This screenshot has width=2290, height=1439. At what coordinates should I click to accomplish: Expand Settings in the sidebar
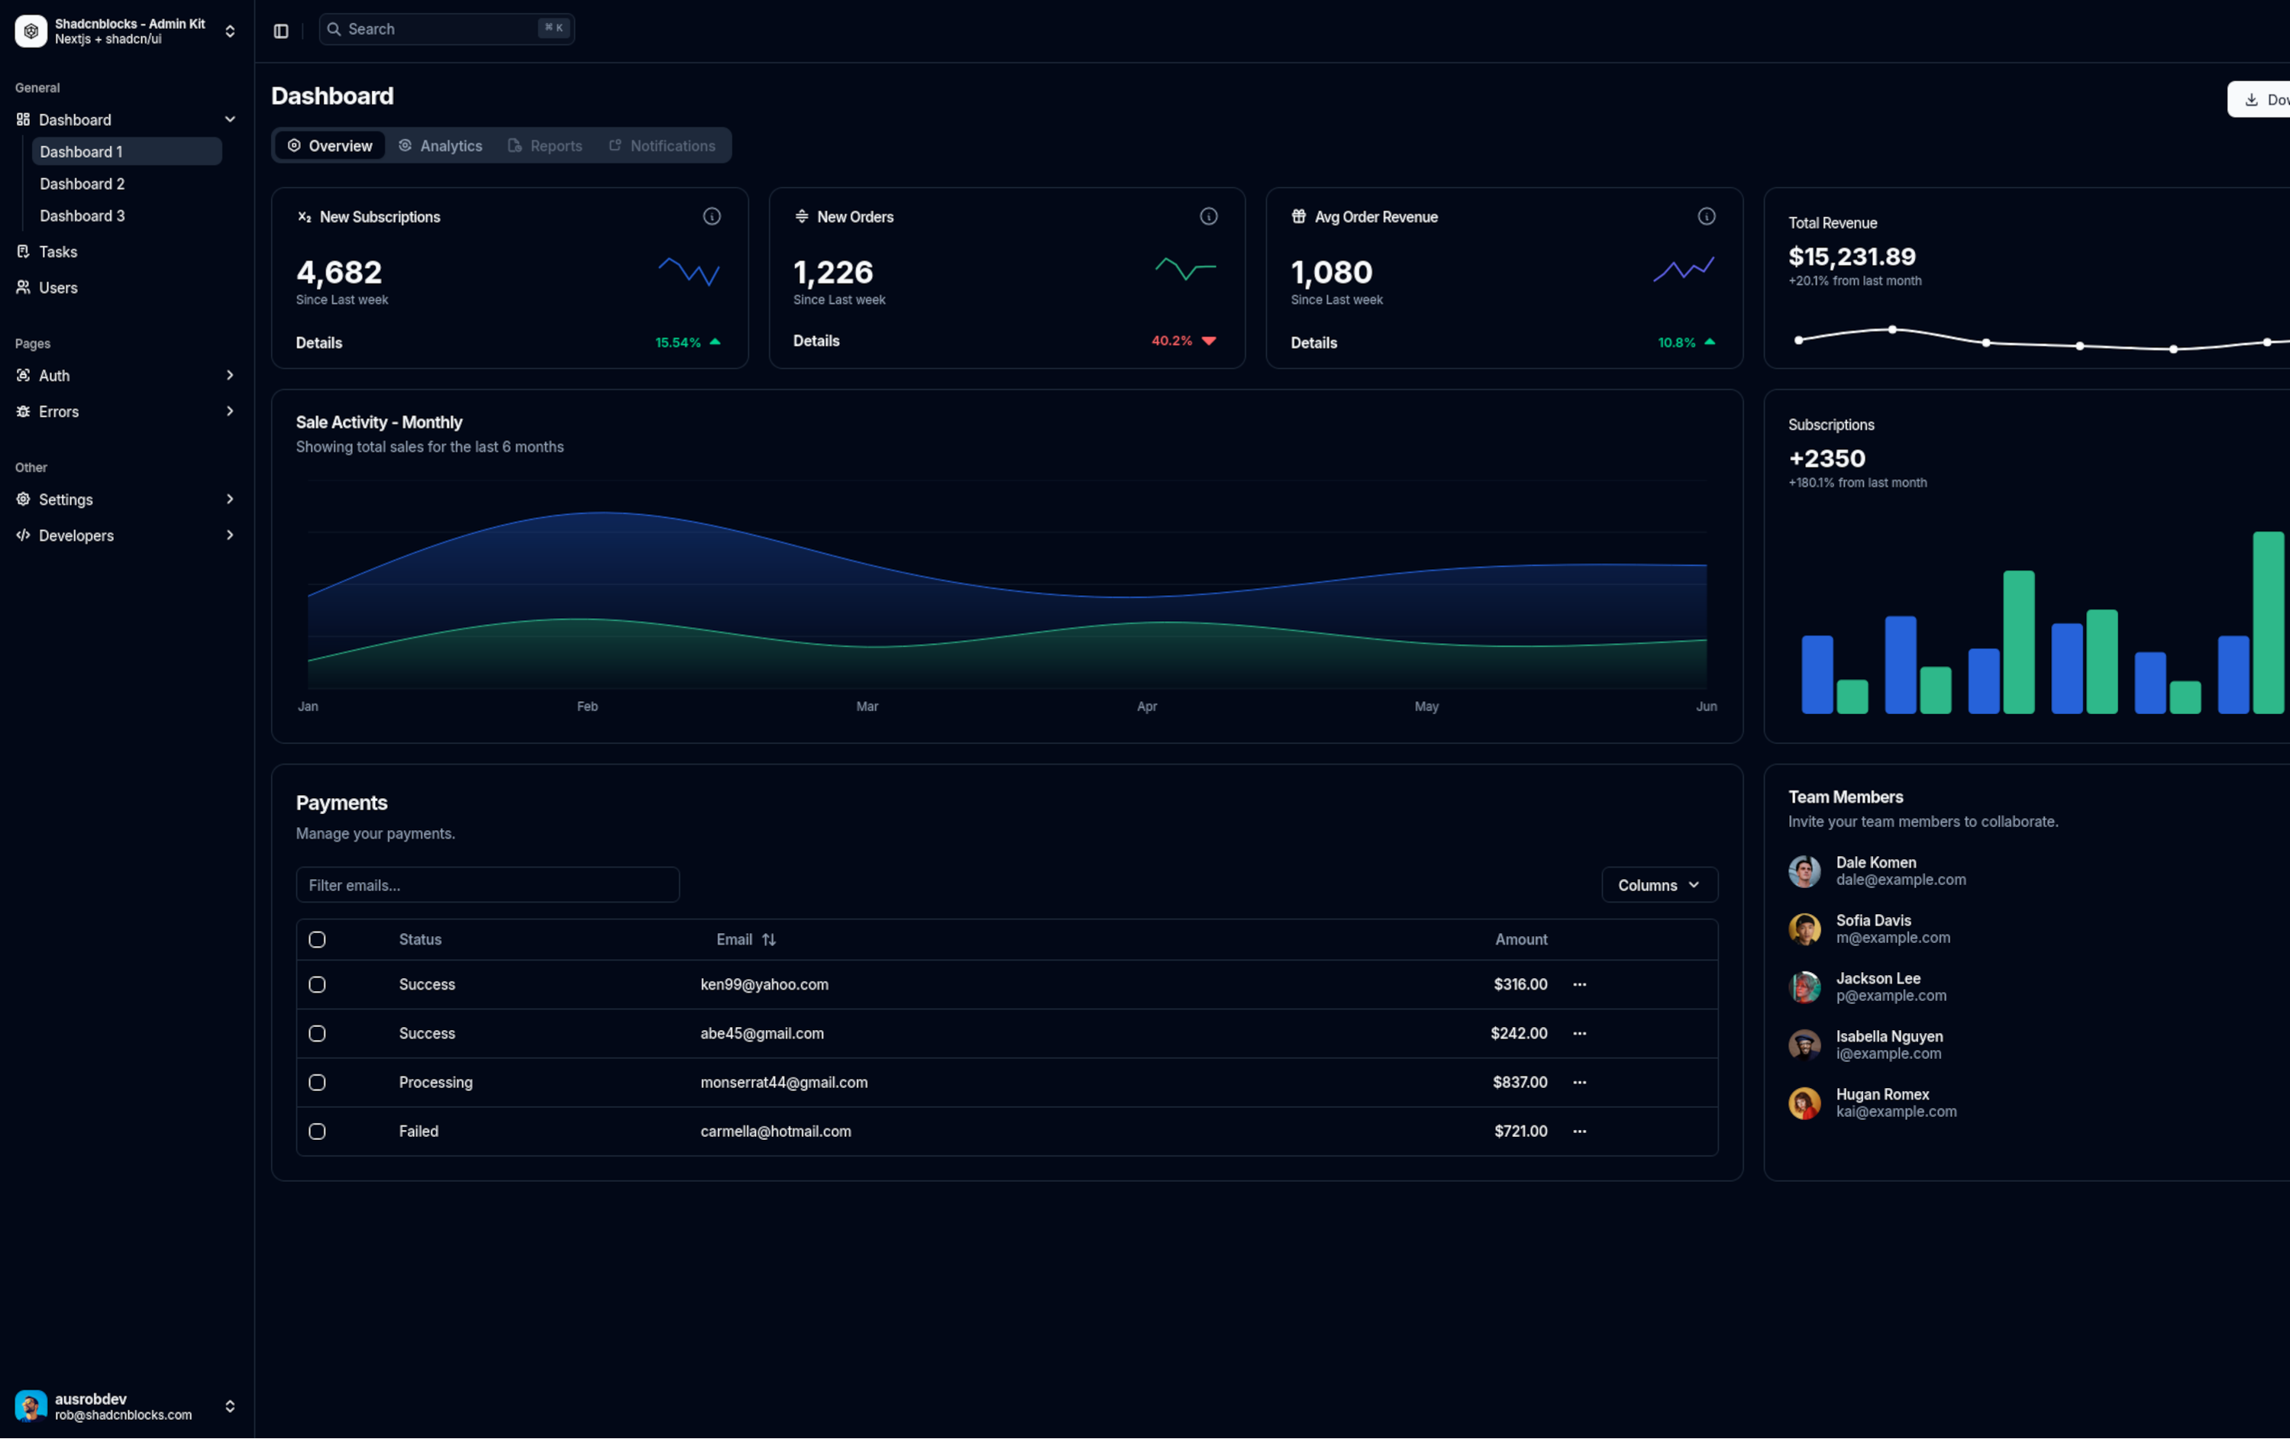124,499
